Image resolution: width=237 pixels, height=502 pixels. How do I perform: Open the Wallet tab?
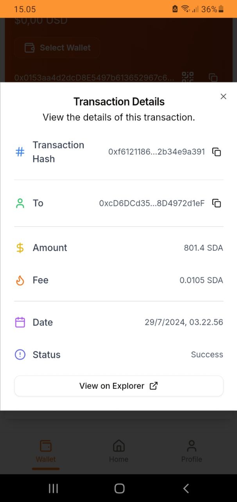(46, 451)
